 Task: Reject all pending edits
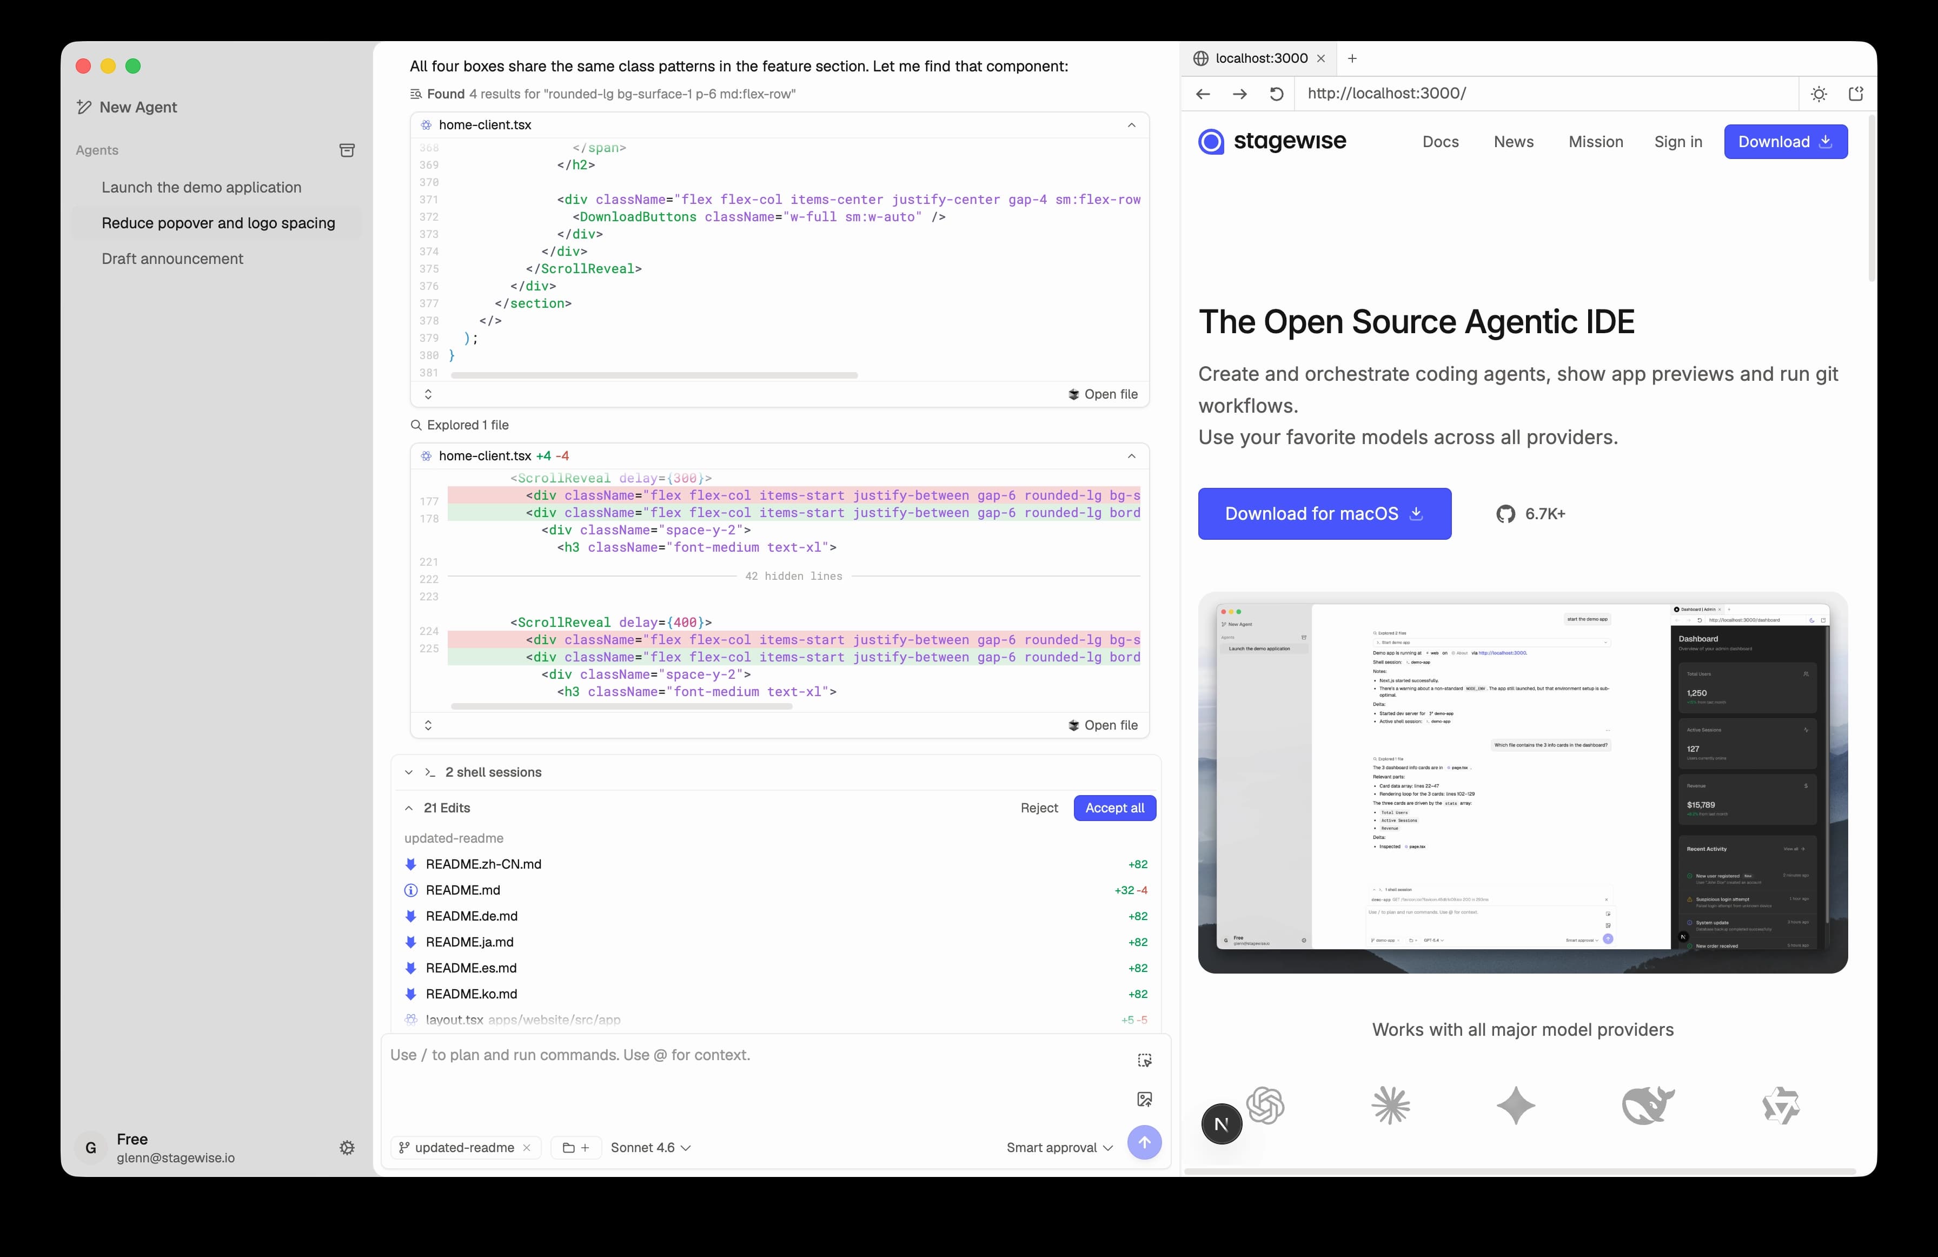tap(1039, 808)
